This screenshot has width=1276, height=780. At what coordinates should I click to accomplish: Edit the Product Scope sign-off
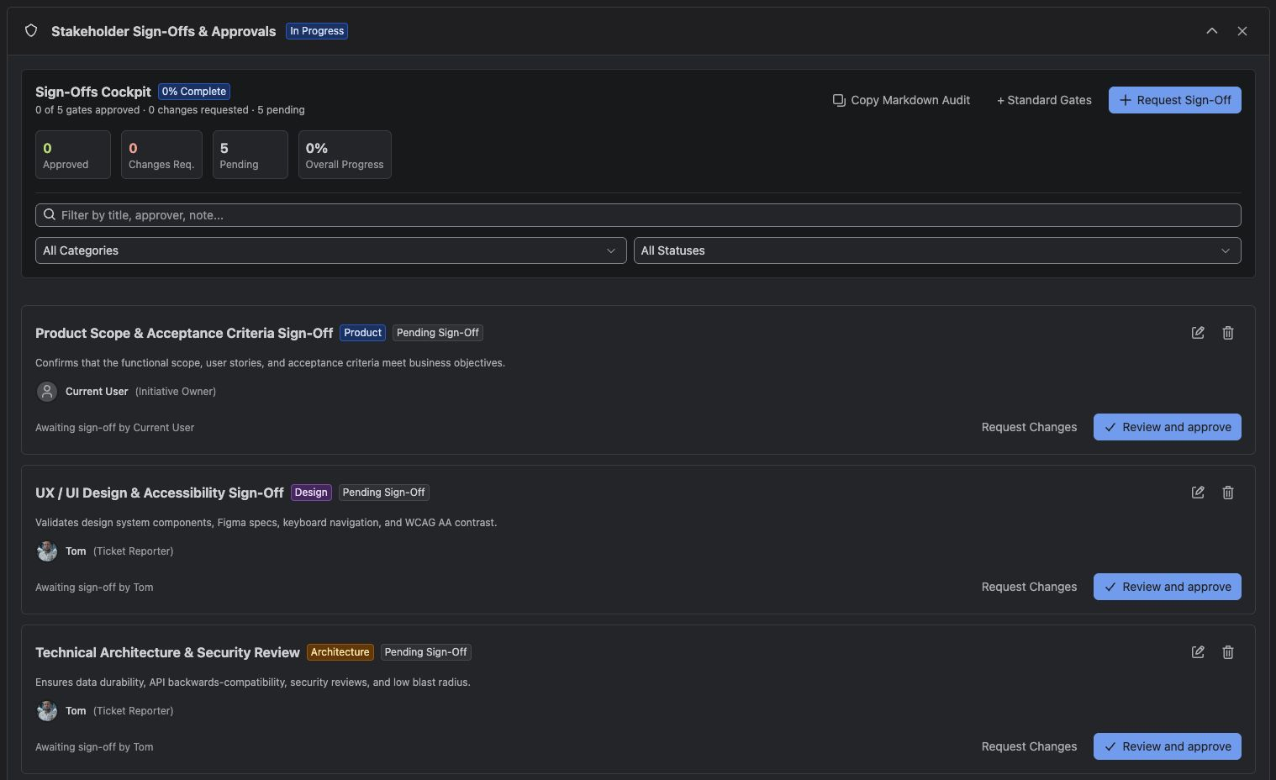[x=1198, y=333]
